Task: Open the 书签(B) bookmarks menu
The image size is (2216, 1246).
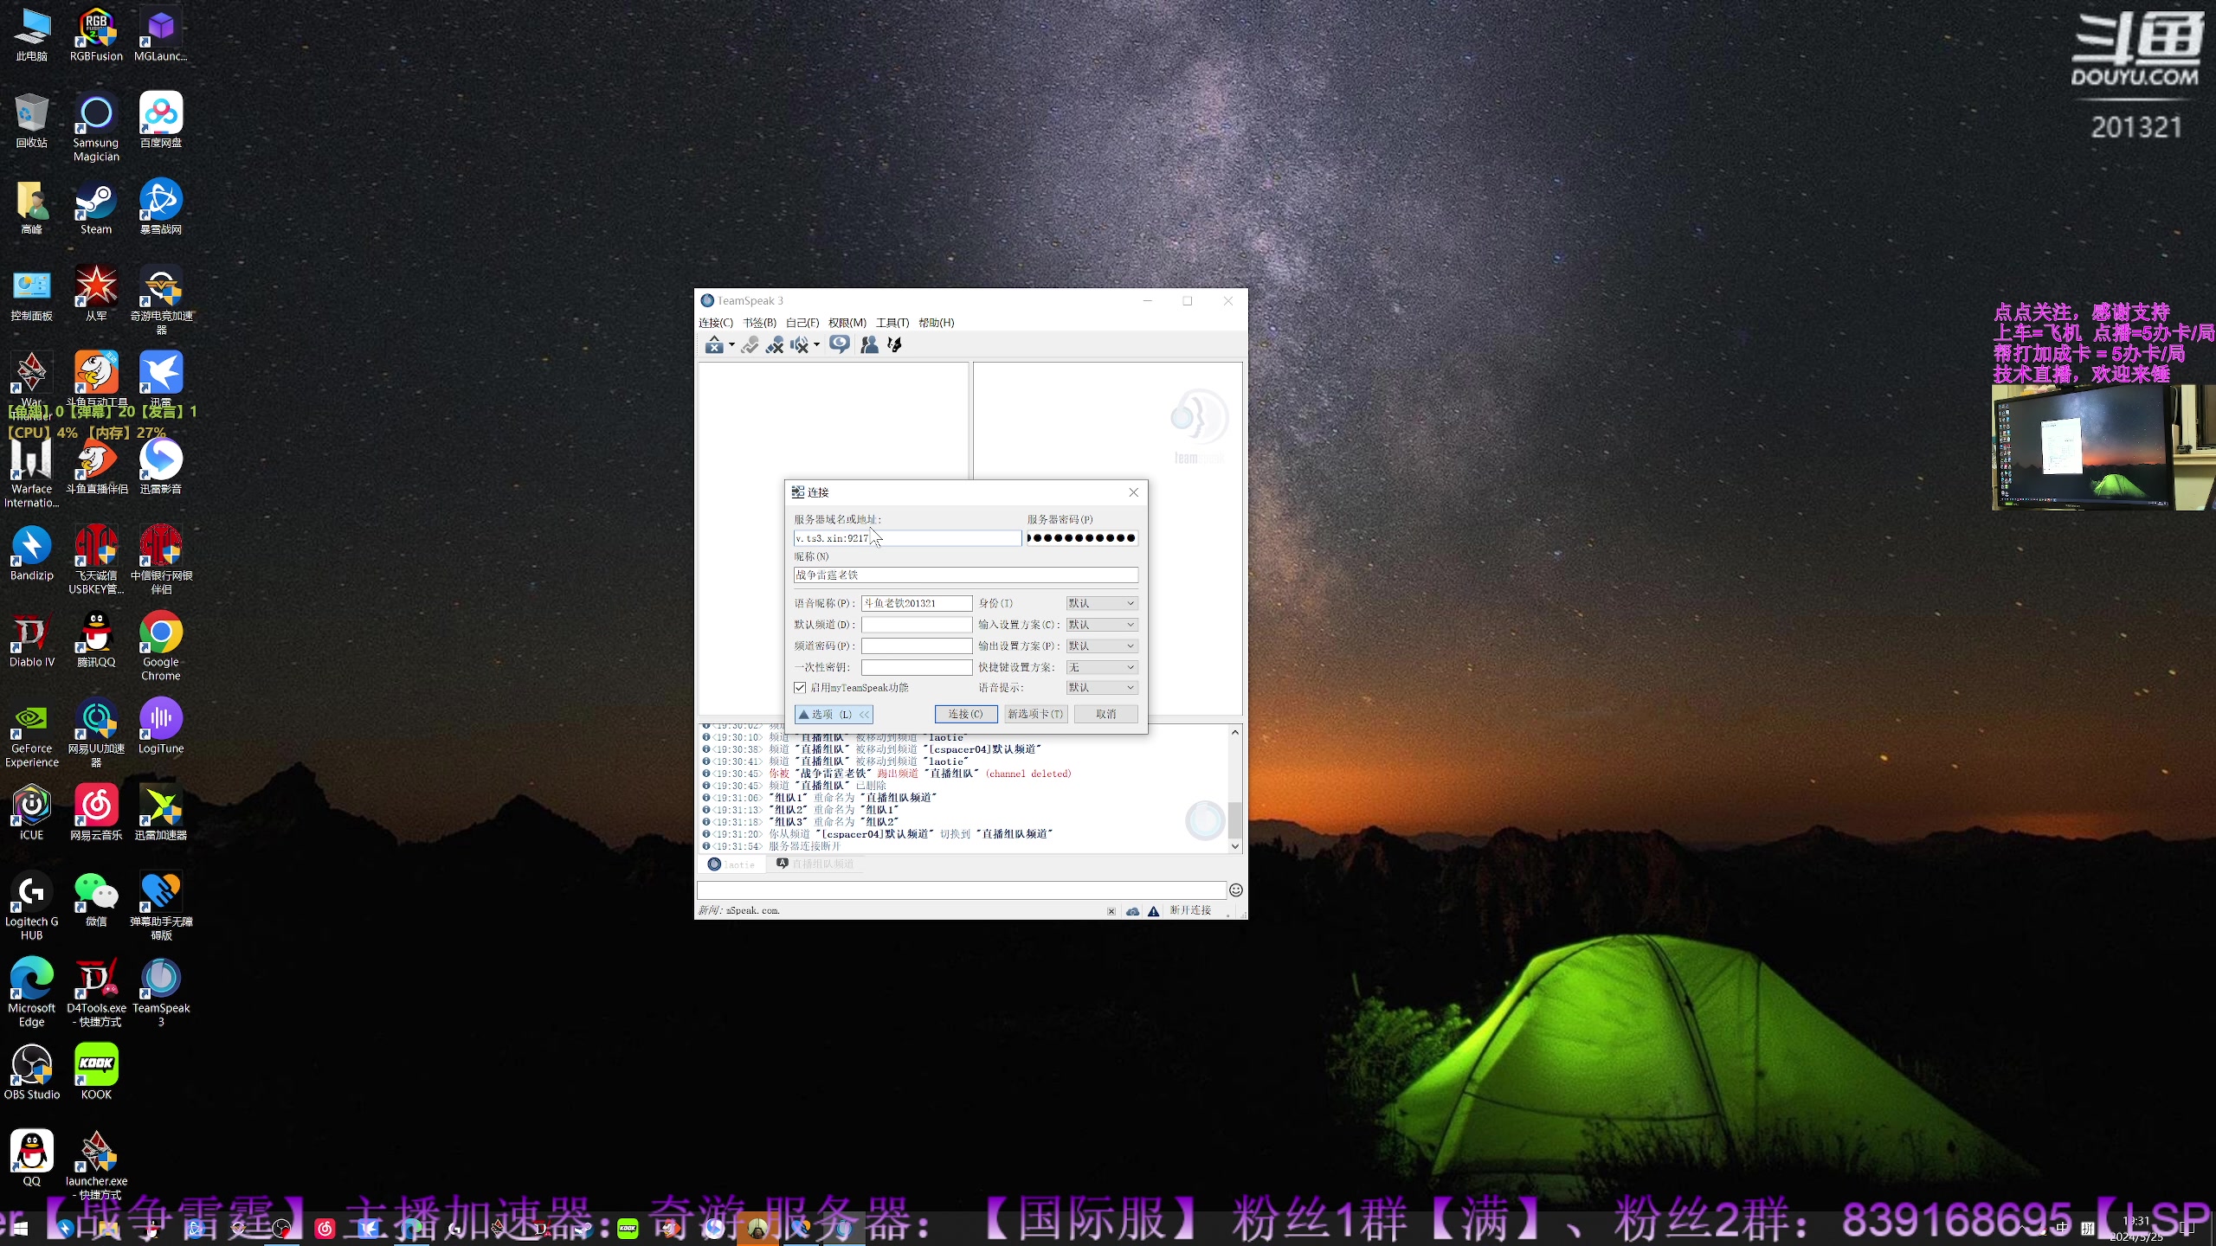Action: [759, 323]
